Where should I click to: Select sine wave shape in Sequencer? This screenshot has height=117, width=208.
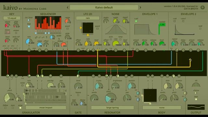[40, 38]
